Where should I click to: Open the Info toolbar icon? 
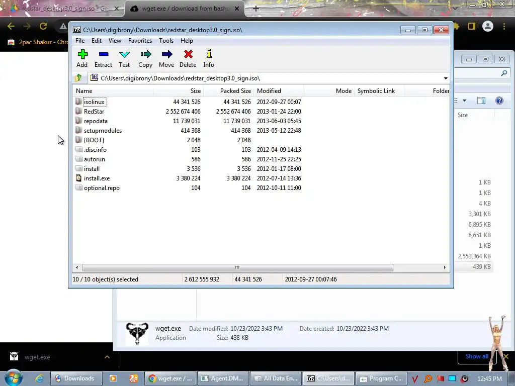[209, 54]
